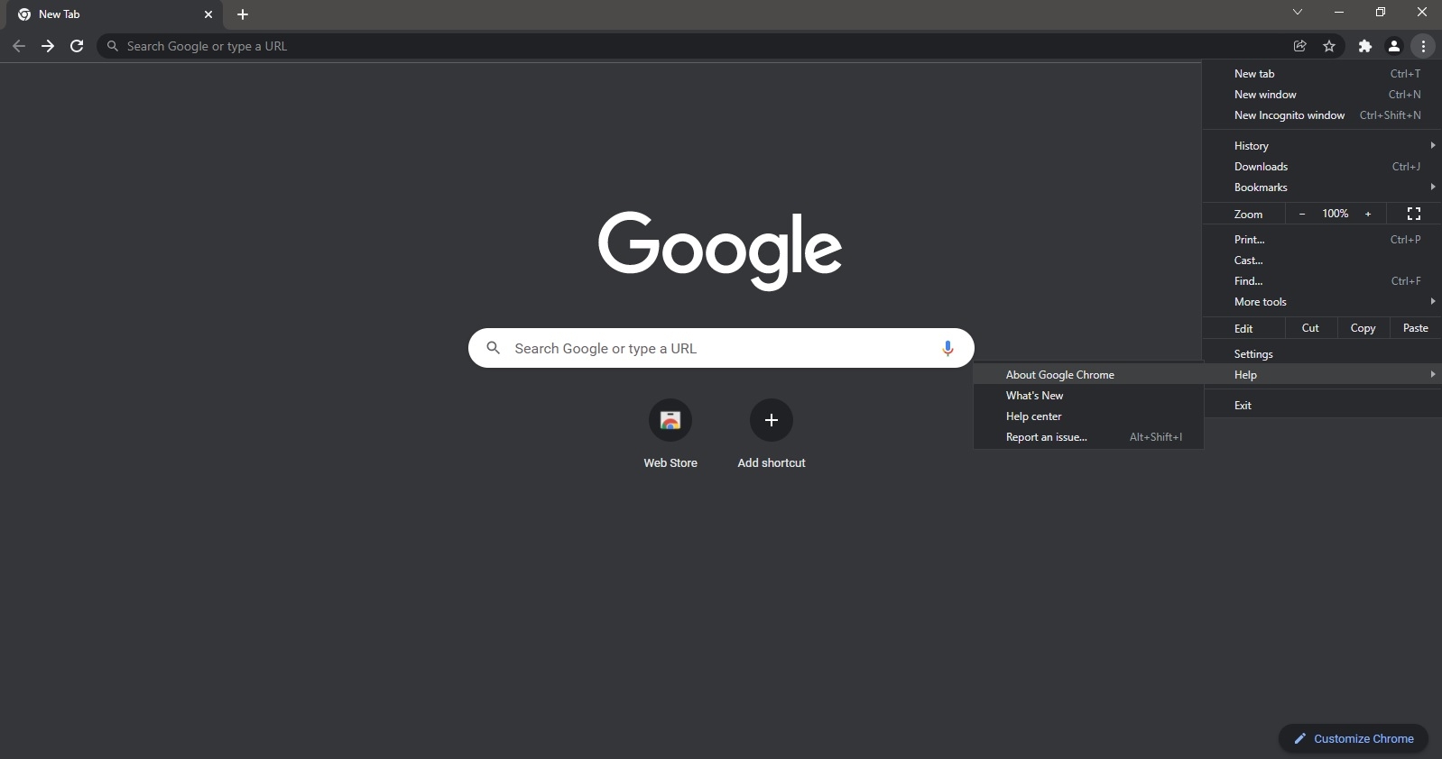Image resolution: width=1442 pixels, height=759 pixels.
Task: Open the Web Store shortcut
Action: pyautogui.click(x=670, y=434)
